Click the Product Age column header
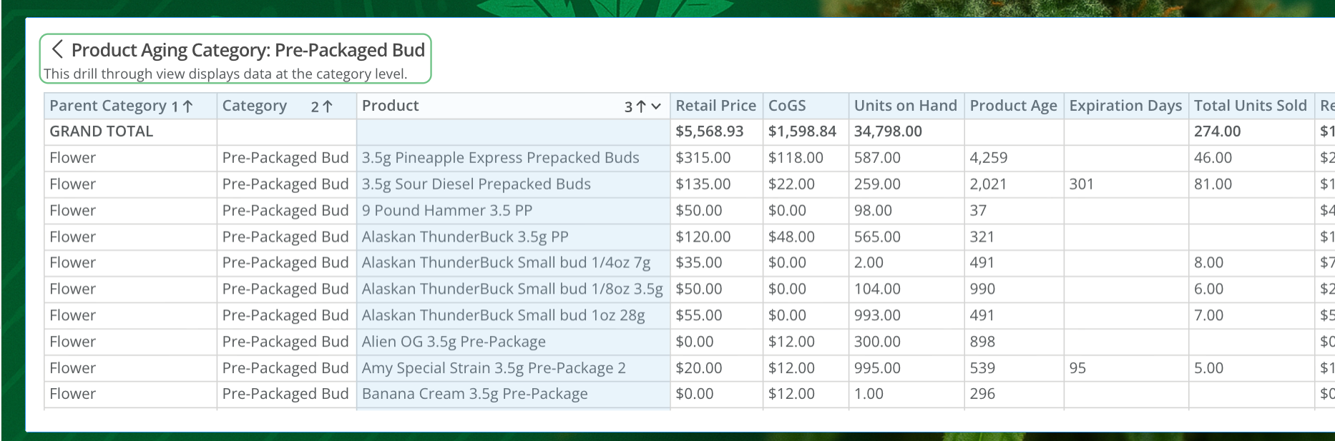This screenshot has width=1335, height=441. [1013, 106]
